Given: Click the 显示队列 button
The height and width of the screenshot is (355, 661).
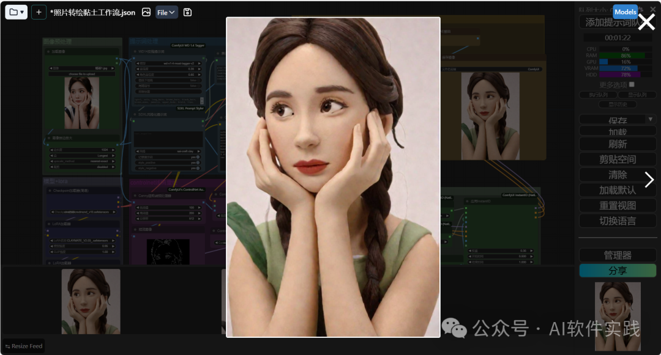Looking at the screenshot, I should 637,95.
